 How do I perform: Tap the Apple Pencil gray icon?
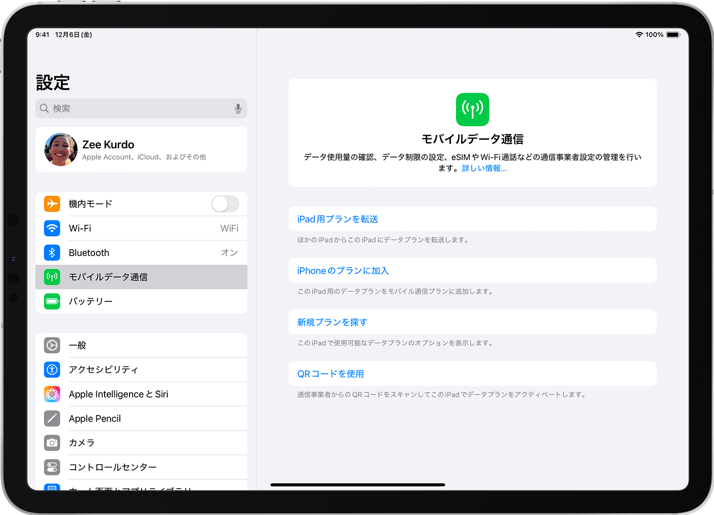pos(52,419)
